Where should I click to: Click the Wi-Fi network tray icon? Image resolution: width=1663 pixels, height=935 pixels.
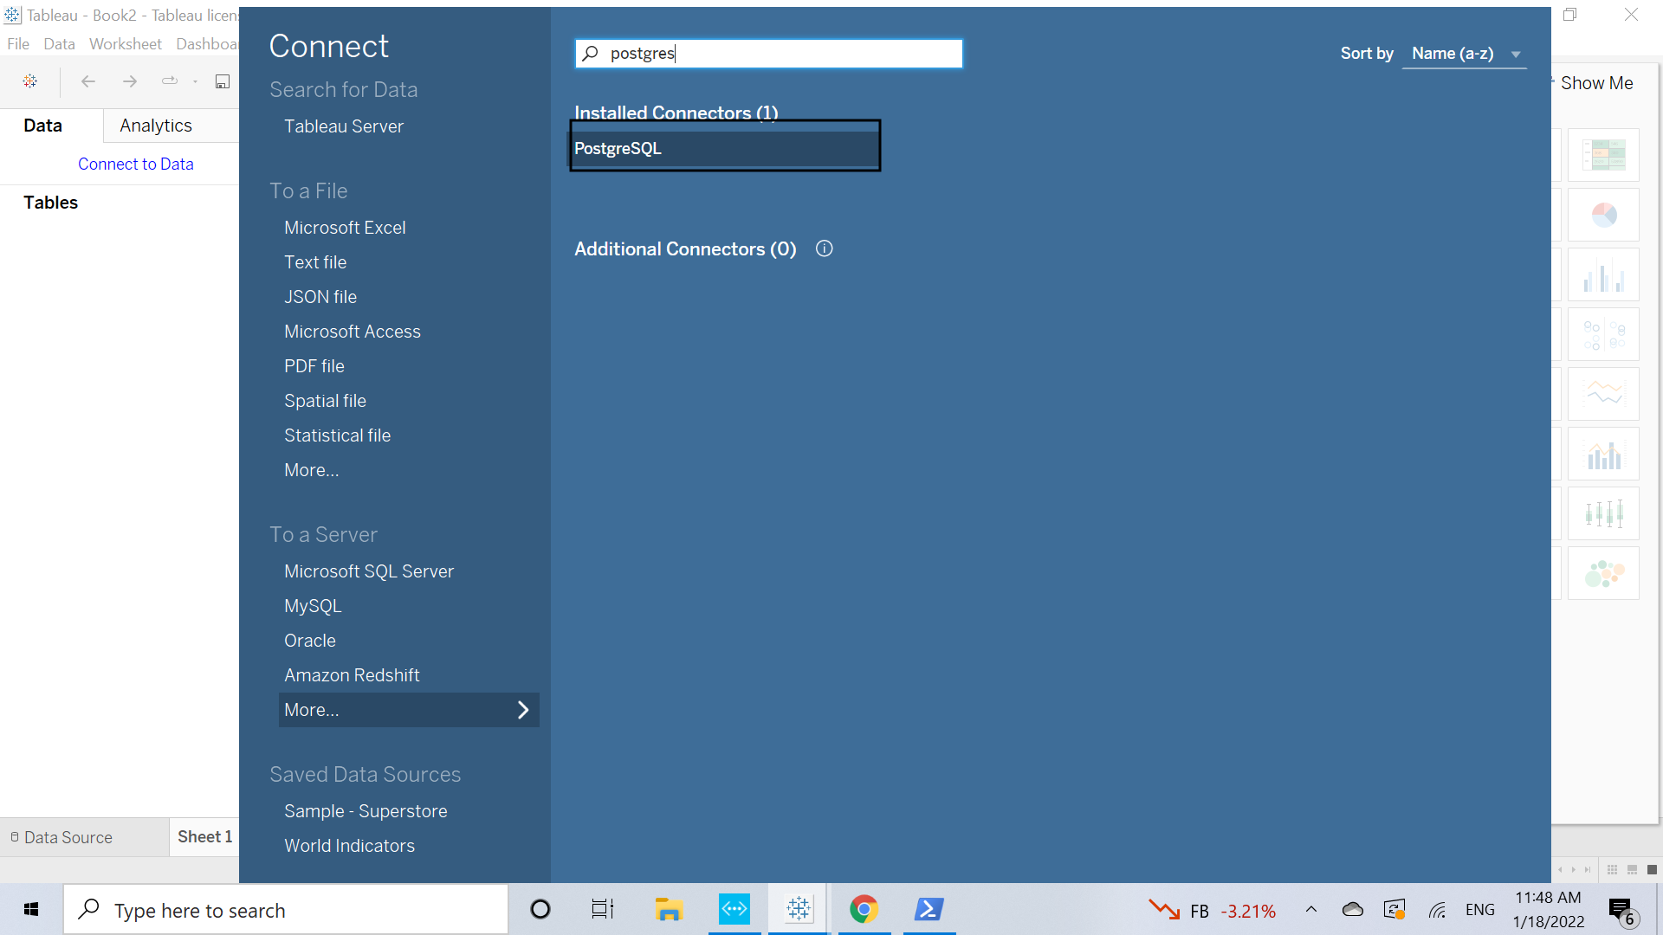coord(1438,910)
